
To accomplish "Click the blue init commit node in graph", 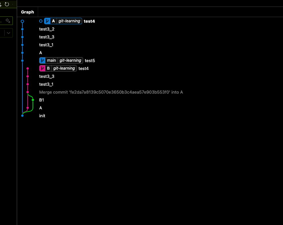I will [22, 116].
